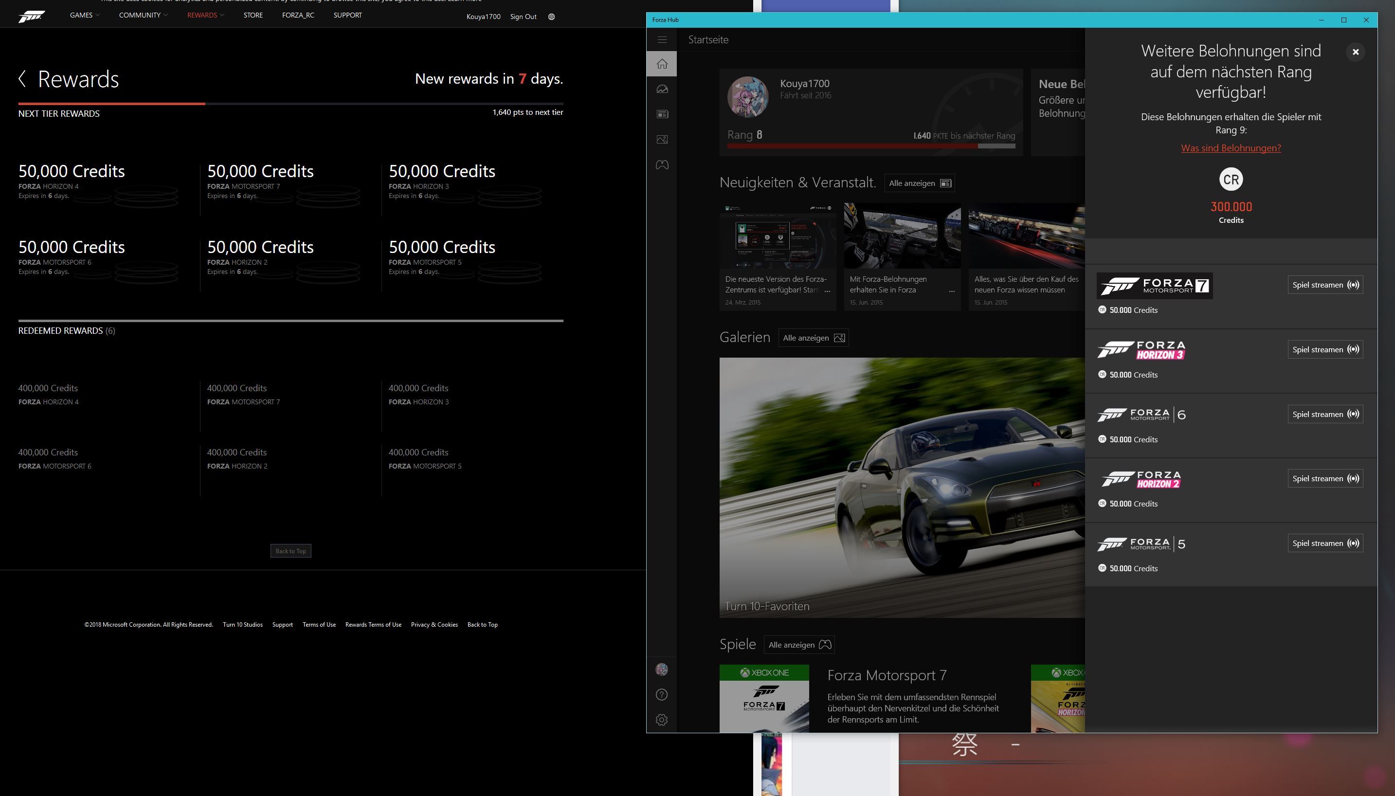Image resolution: width=1395 pixels, height=796 pixels.
Task: Click the Rang 8 progress bar
Action: coord(871,146)
